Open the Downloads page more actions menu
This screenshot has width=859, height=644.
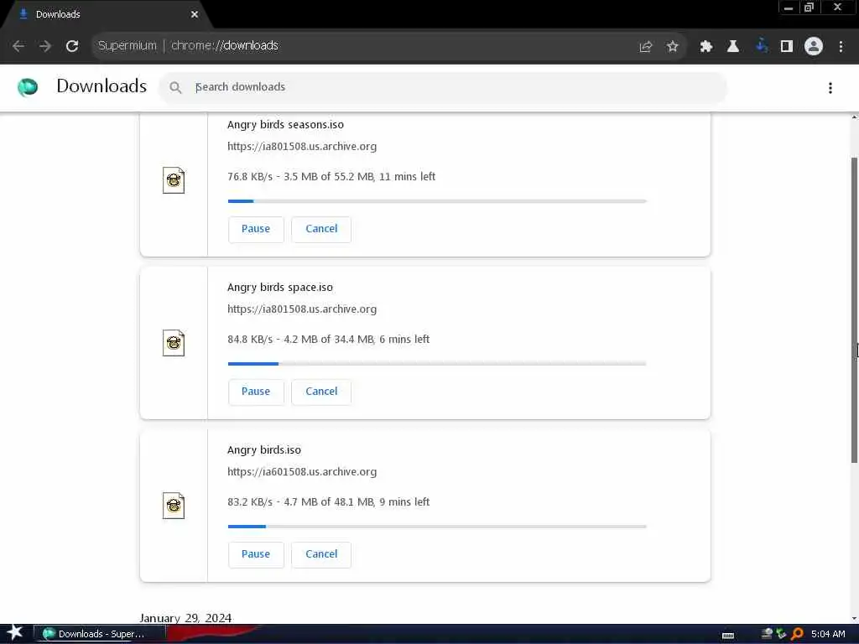(x=830, y=87)
